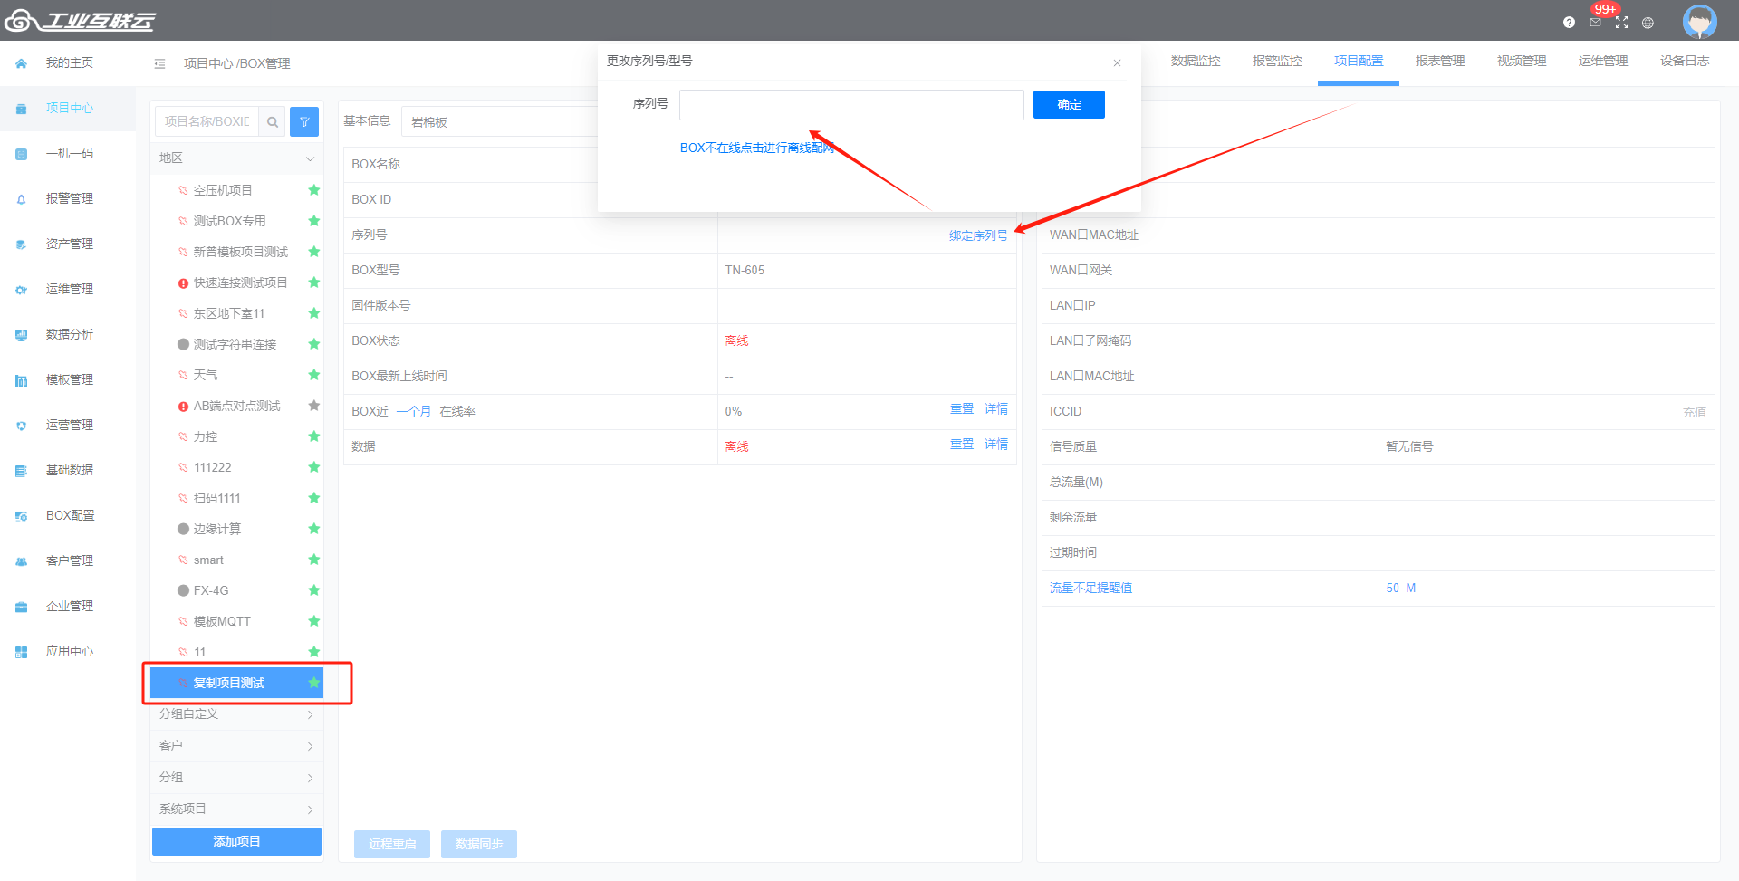This screenshot has height=881, width=1739.
Task: Toggle favorite star for 东区地下室11
Action: tap(314, 313)
